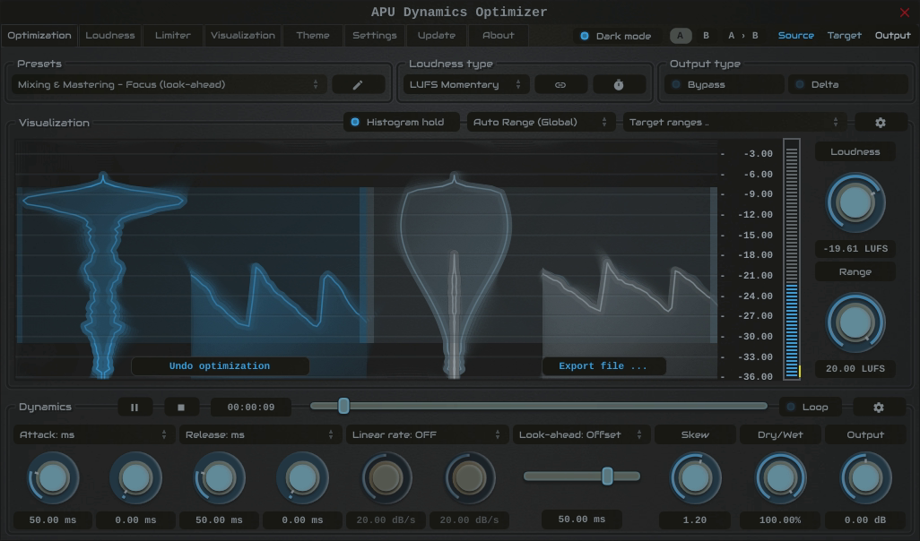The image size is (920, 541).
Task: Click the vertical loudness level meter
Action: [792, 259]
